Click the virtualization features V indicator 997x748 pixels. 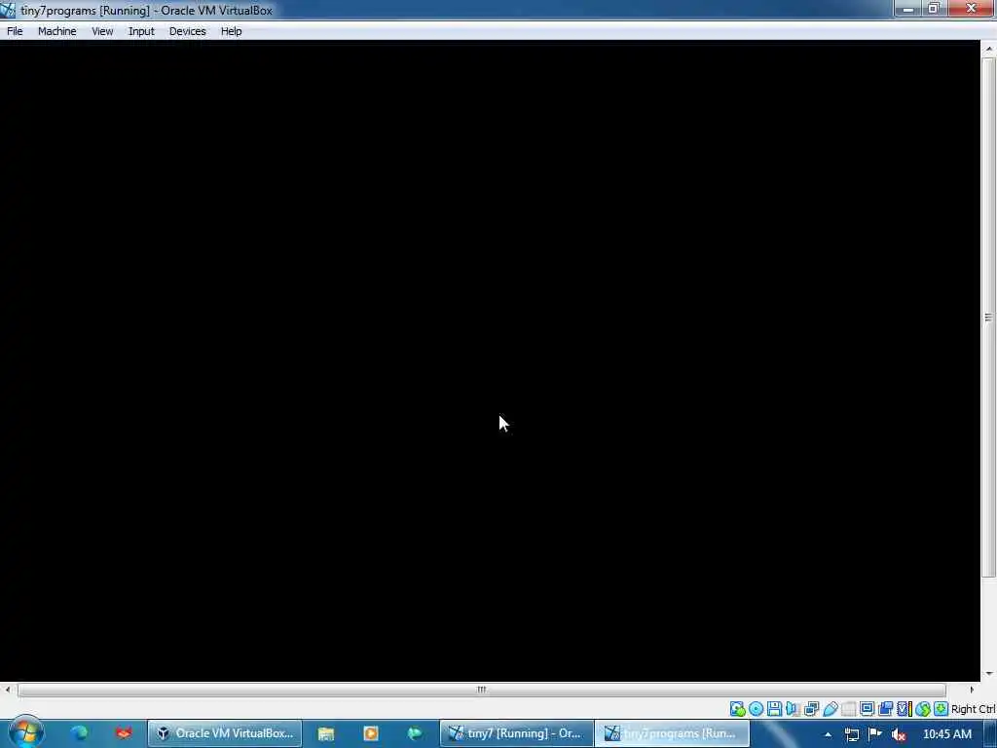pyautogui.click(x=904, y=709)
